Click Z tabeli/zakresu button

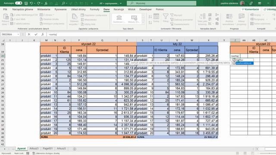point(20,24)
